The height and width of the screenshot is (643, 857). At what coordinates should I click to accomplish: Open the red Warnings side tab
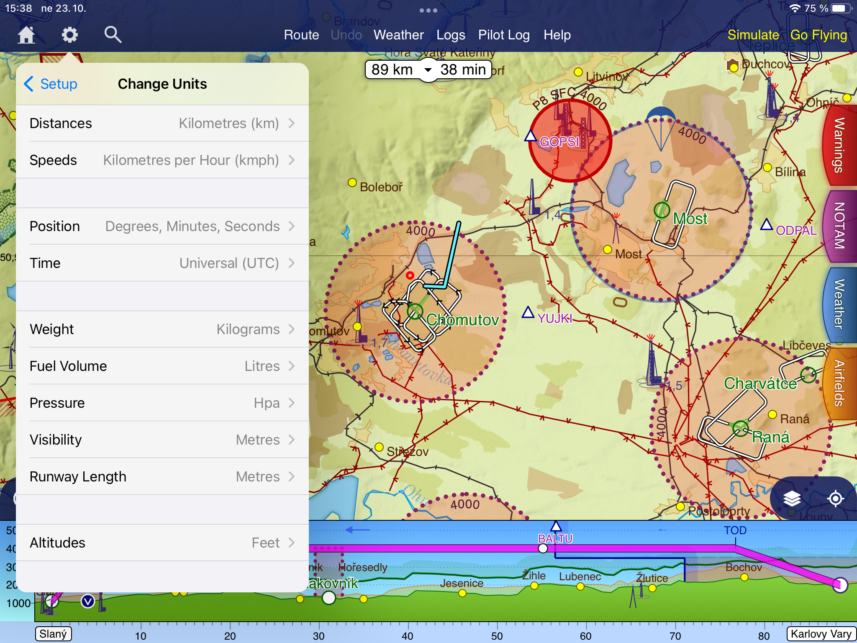pyautogui.click(x=839, y=145)
